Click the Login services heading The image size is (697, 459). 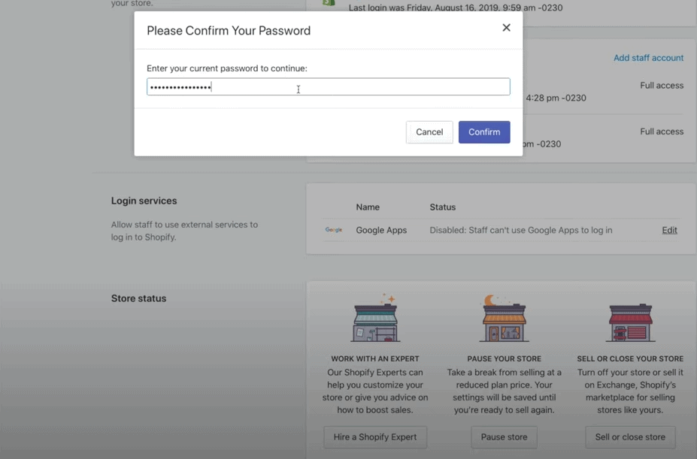click(144, 201)
